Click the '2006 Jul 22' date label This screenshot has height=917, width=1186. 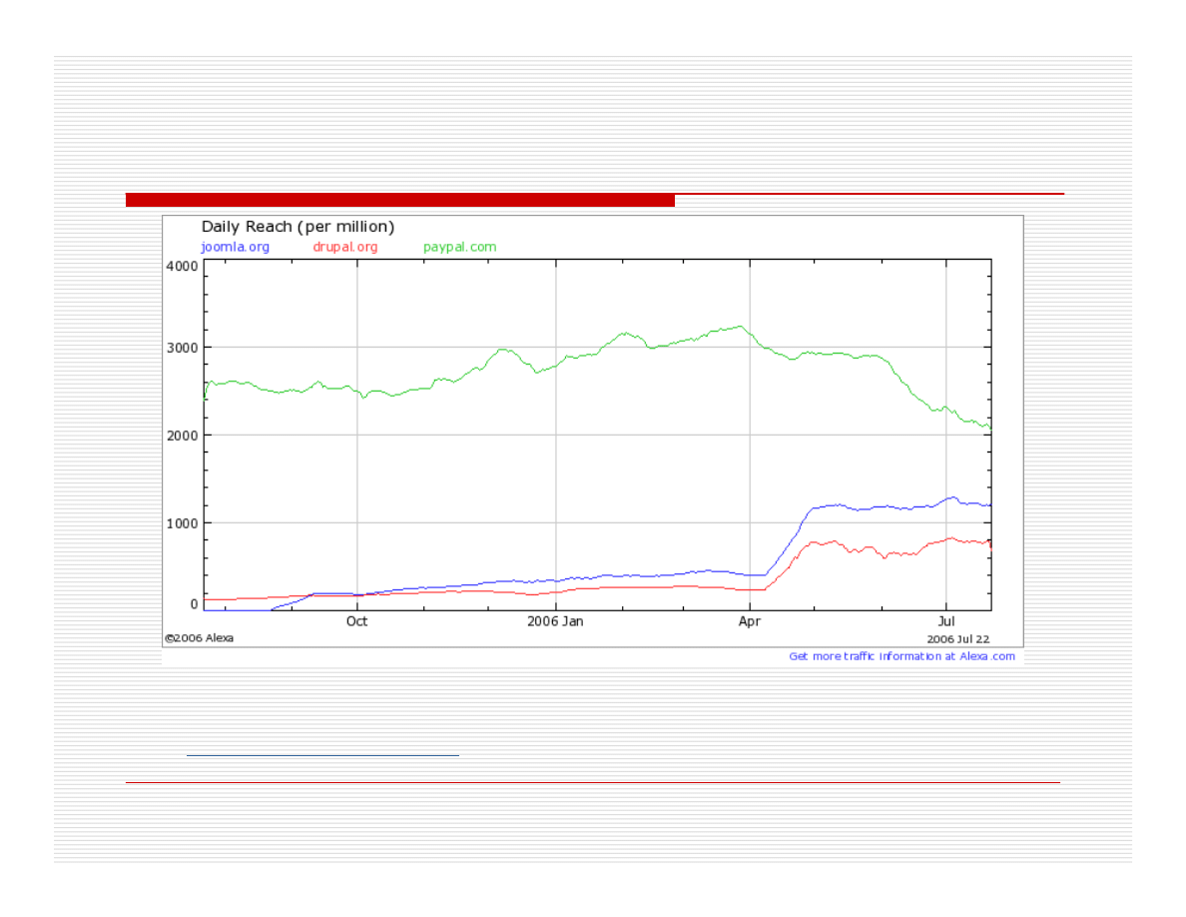[x=958, y=638]
